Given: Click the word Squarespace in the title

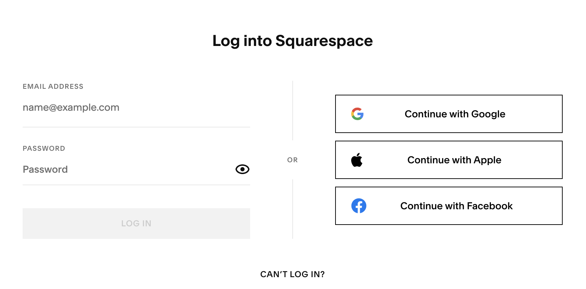Looking at the screenshot, I should click(x=324, y=41).
